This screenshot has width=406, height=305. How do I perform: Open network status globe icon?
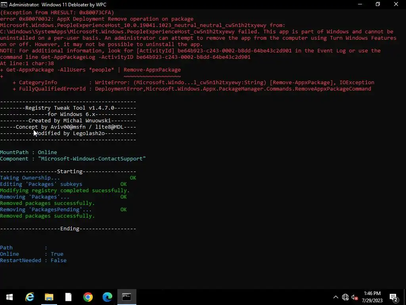pyautogui.click(x=345, y=297)
